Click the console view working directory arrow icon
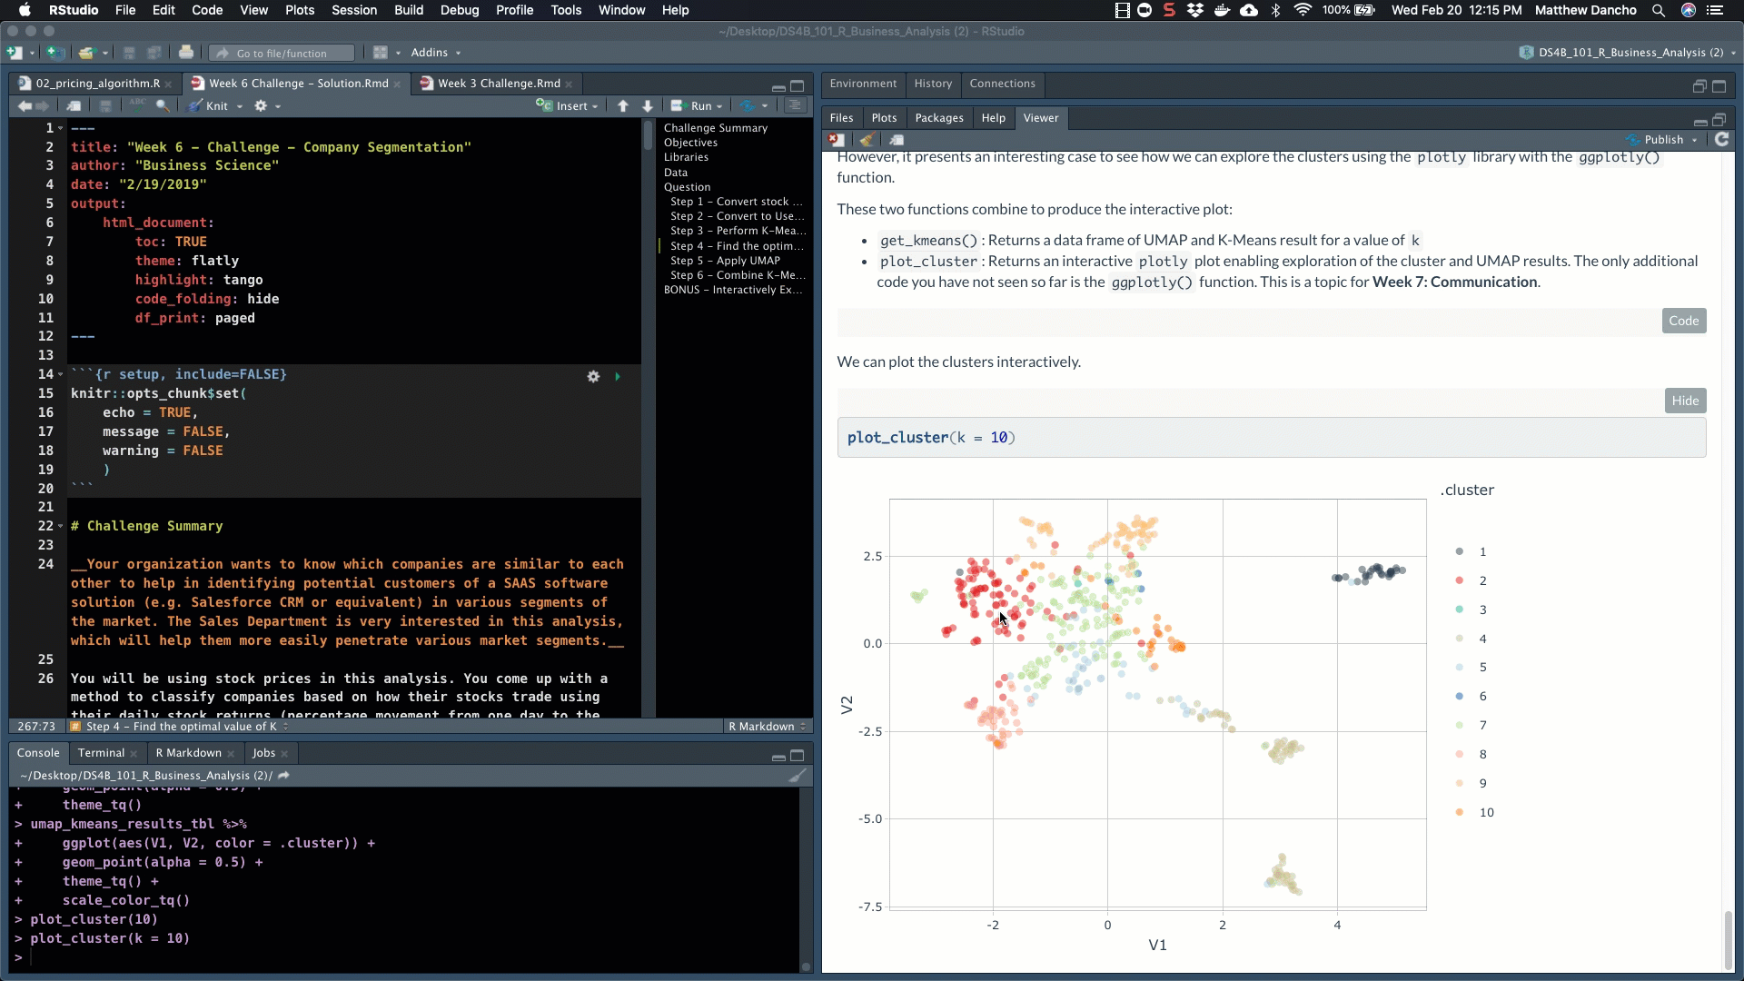Image resolution: width=1744 pixels, height=981 pixels. click(283, 776)
